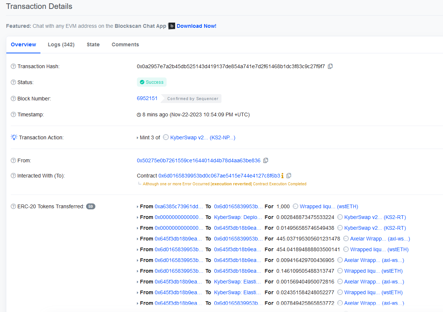Open block number 6952151
443x312 pixels.
pyautogui.click(x=147, y=98)
